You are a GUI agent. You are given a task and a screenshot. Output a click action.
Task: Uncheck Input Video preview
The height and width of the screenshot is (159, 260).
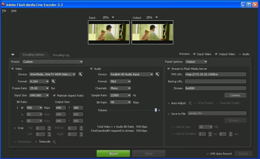(194, 54)
